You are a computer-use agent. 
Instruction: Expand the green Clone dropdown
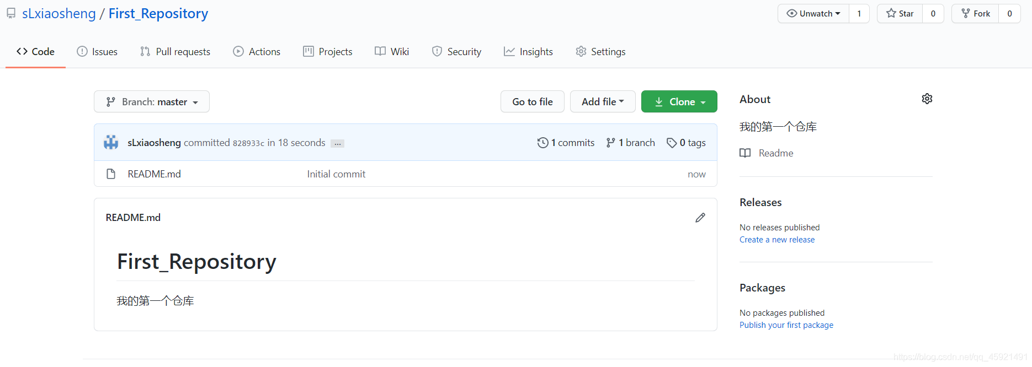pos(679,101)
